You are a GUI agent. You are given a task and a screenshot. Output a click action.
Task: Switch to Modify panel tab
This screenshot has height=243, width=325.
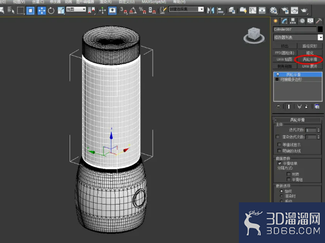[284, 21]
